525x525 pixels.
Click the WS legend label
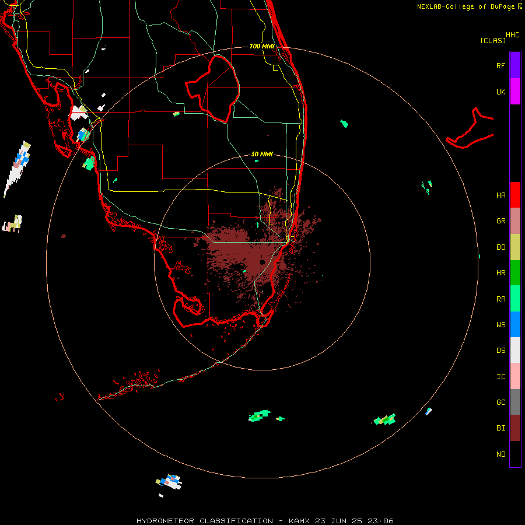501,325
